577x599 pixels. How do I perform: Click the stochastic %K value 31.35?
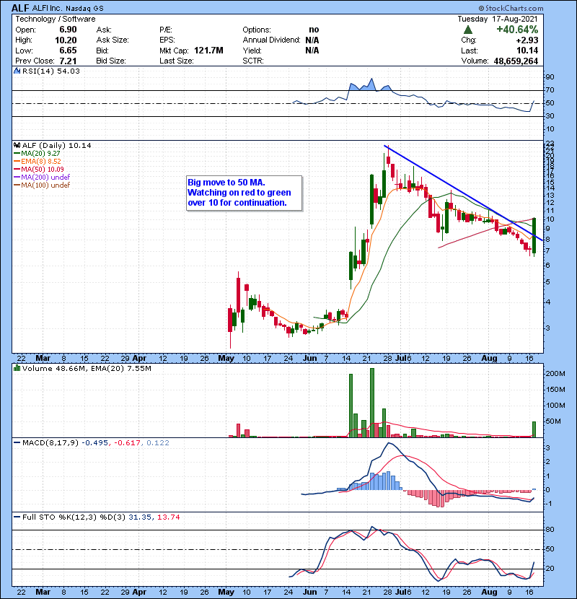pyautogui.click(x=140, y=517)
